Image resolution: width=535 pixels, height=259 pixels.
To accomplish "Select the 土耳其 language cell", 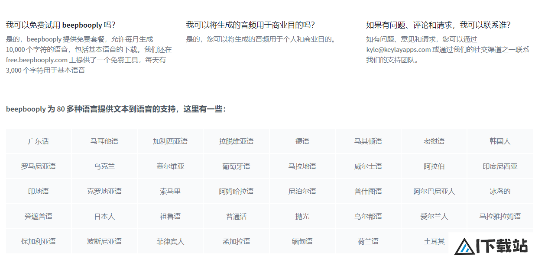I will pyautogui.click(x=434, y=241).
